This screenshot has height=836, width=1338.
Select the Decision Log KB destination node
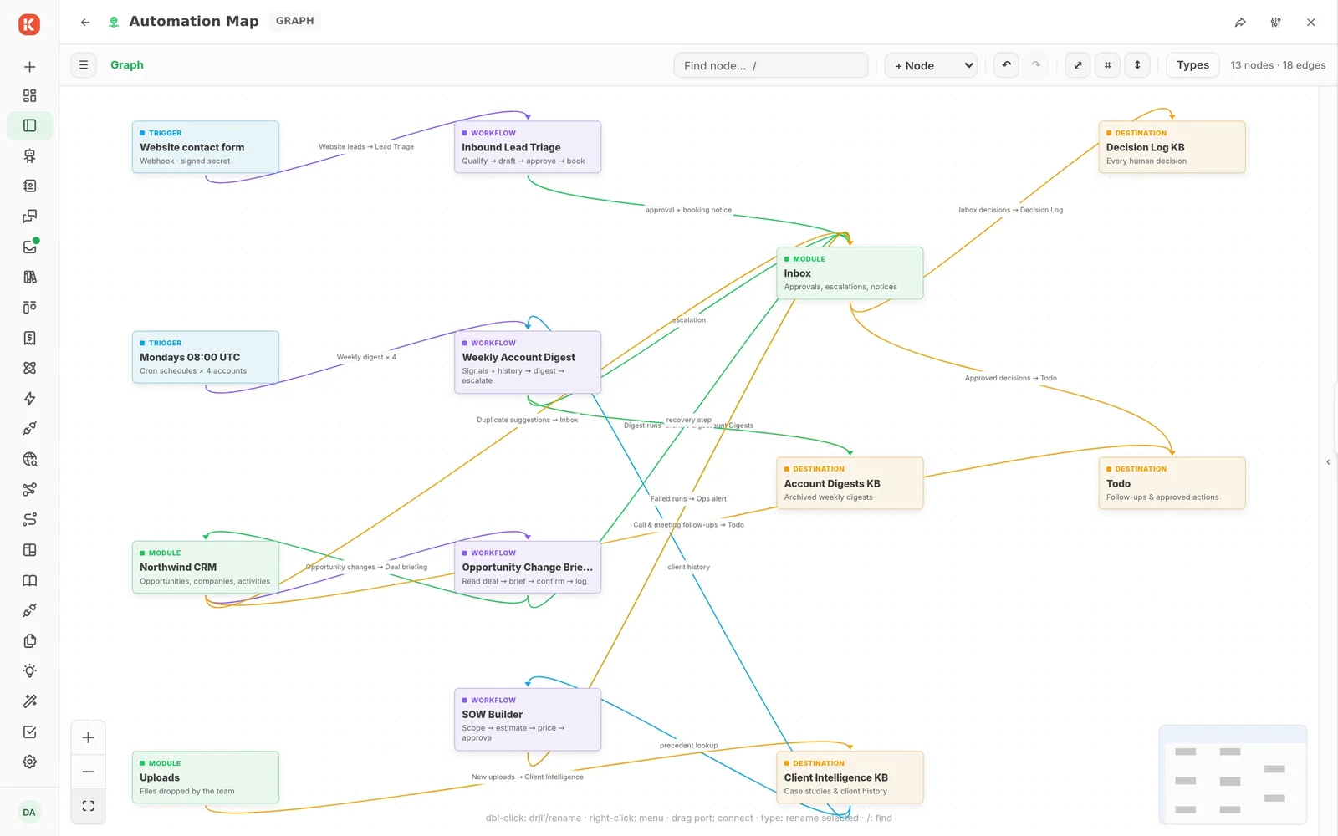point(1172,147)
